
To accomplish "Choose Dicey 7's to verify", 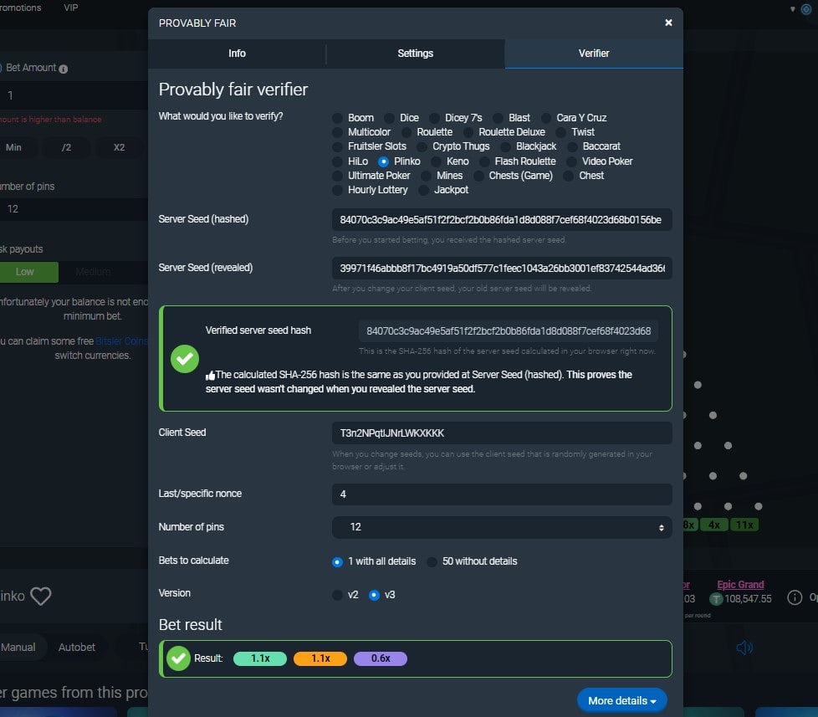I will pos(434,118).
